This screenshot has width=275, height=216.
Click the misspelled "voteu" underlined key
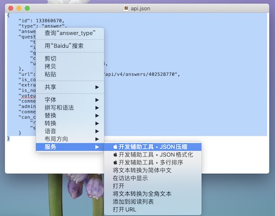pyautogui.click(x=27, y=96)
